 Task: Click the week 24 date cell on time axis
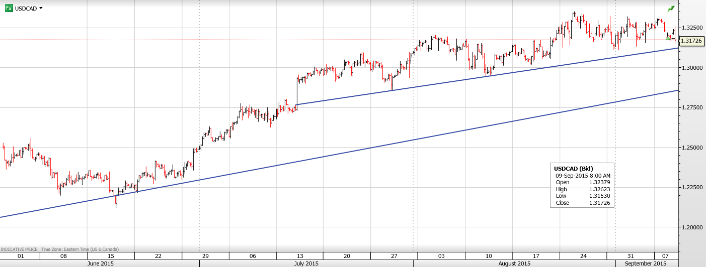(x=582, y=256)
